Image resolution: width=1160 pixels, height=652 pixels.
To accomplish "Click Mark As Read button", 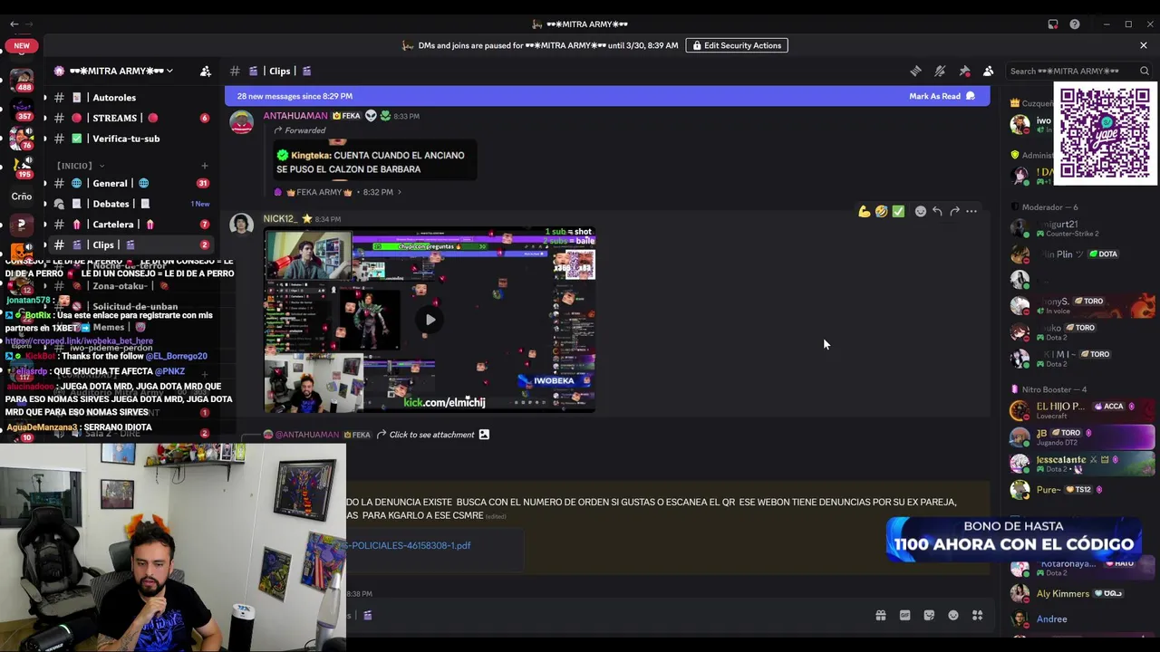I will (942, 96).
